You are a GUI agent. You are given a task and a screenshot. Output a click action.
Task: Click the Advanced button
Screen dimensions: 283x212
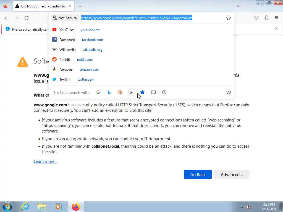pyautogui.click(x=232, y=174)
